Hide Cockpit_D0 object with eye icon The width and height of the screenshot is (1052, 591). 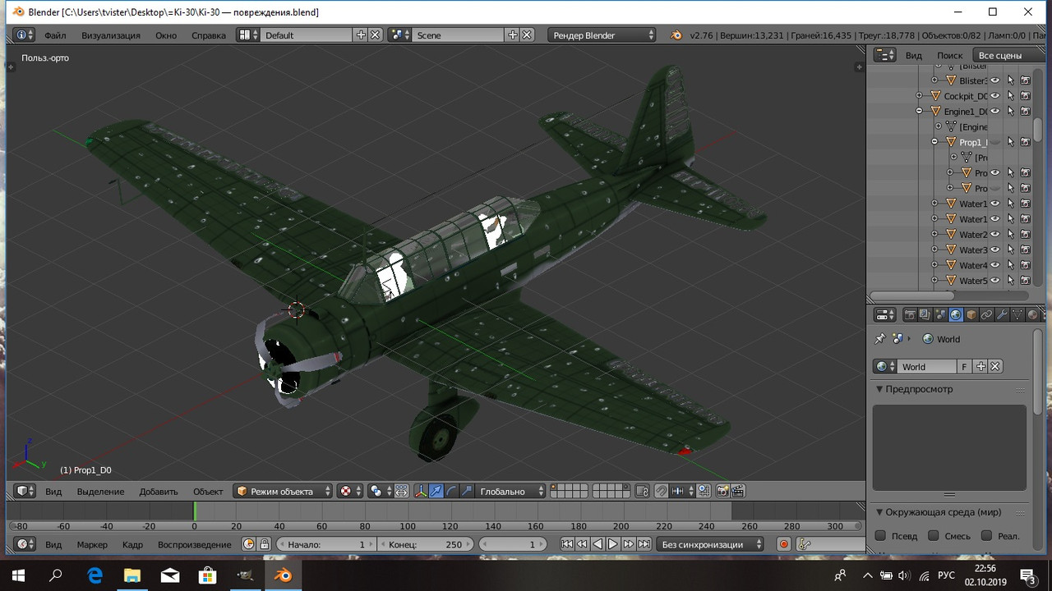[x=994, y=96]
